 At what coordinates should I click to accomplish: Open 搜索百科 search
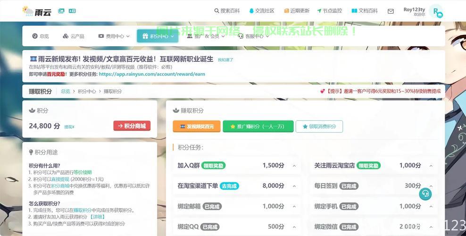(x=227, y=11)
